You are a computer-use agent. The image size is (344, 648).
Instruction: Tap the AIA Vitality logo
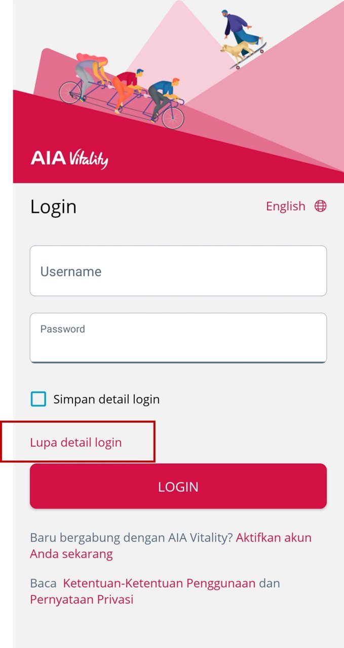pos(69,158)
